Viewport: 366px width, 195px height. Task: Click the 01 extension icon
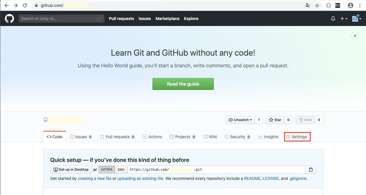[338, 5]
